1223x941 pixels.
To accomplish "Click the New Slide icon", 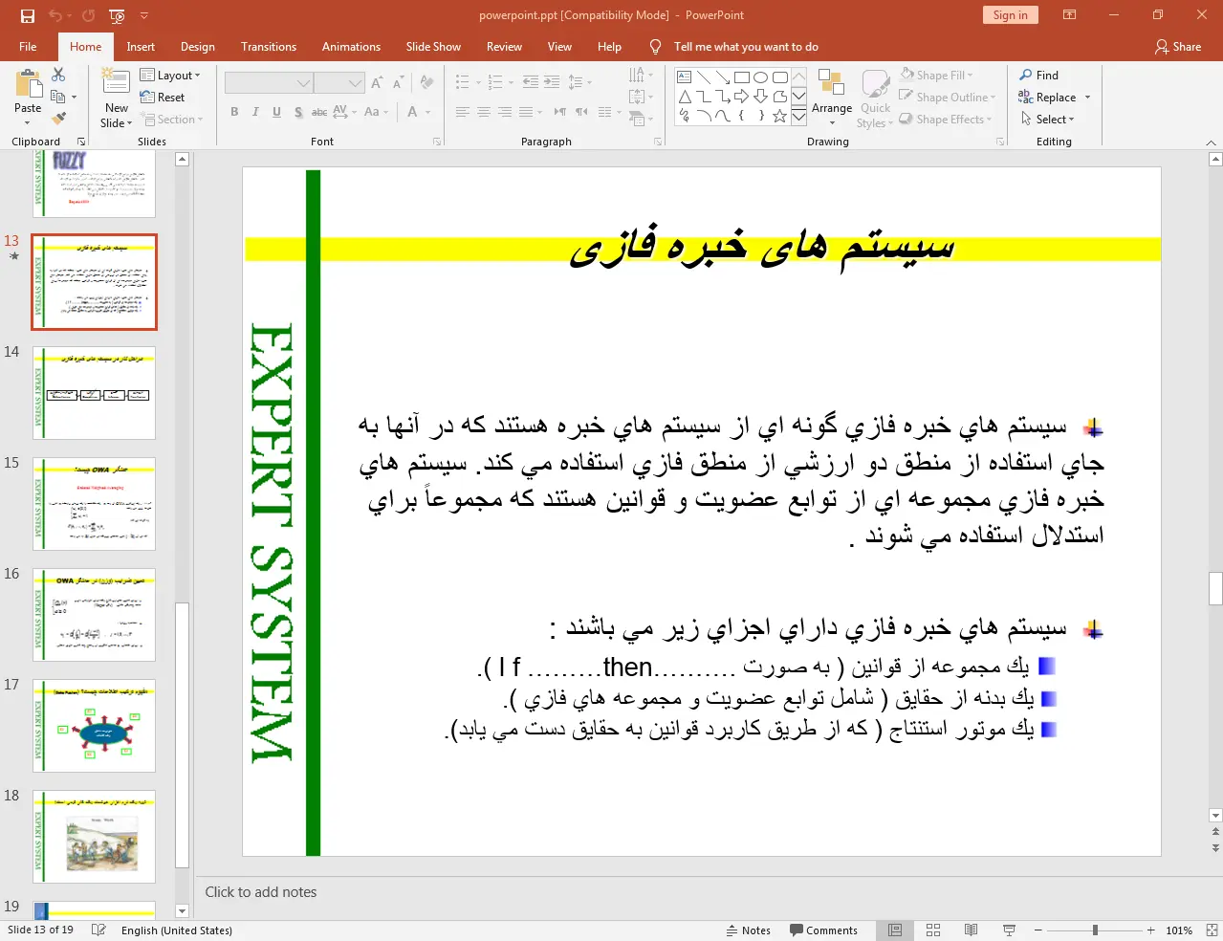I will (x=116, y=83).
